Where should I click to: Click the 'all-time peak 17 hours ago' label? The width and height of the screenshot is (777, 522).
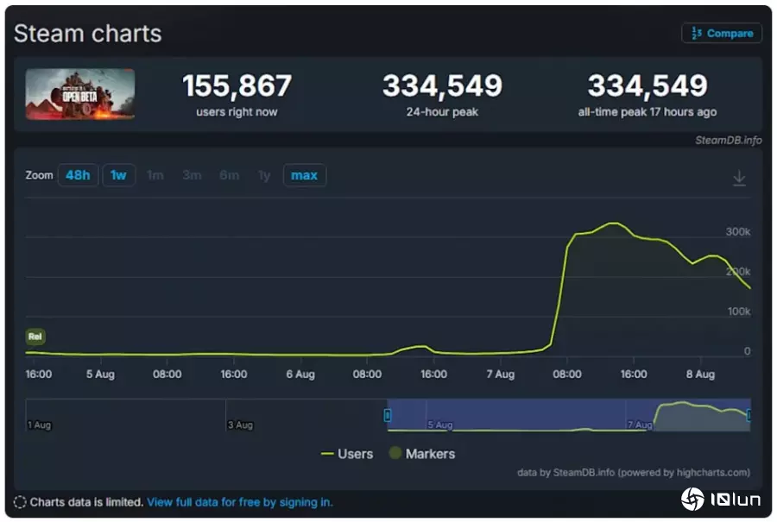[x=647, y=112]
